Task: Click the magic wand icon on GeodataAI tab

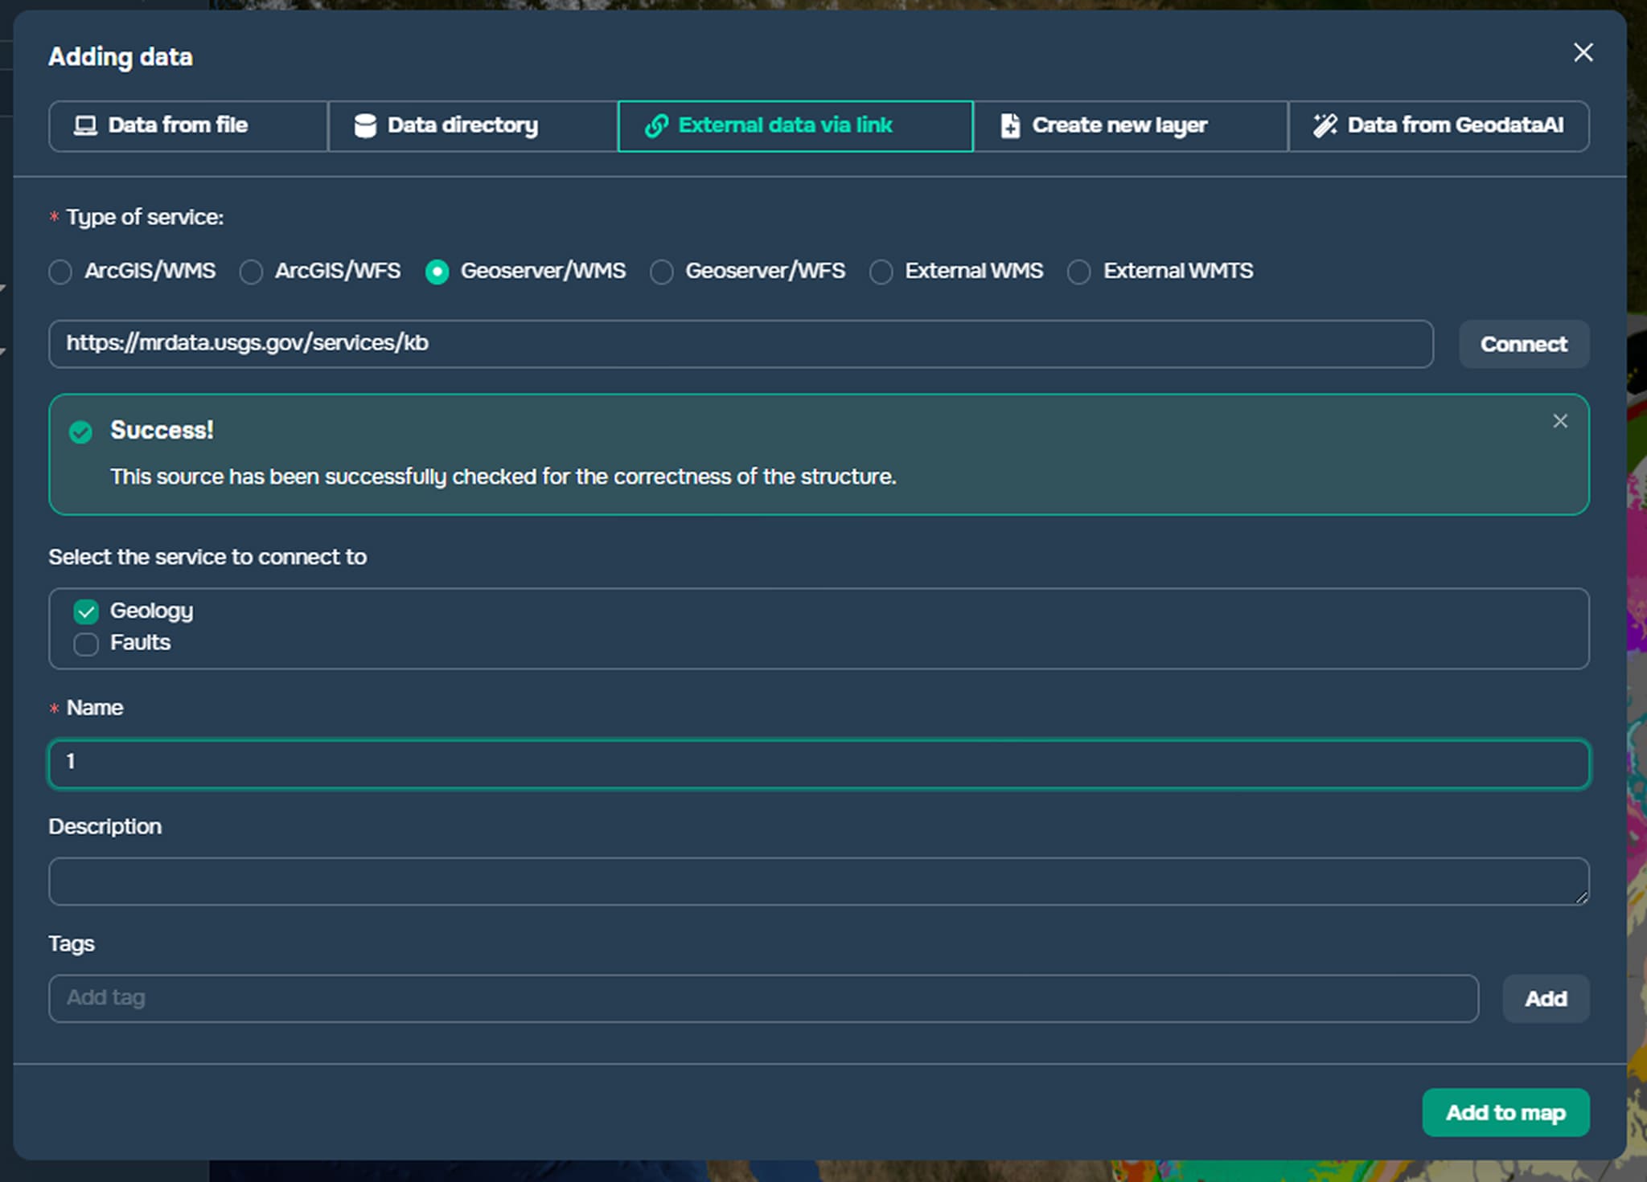Action: (x=1325, y=125)
